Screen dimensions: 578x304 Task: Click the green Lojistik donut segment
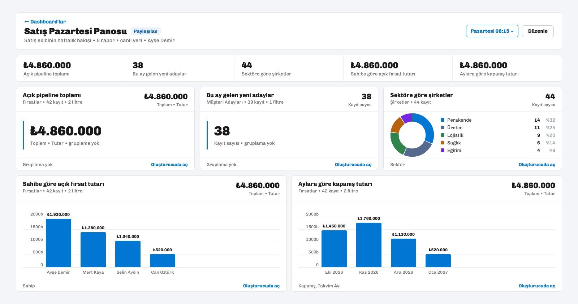[397, 143]
